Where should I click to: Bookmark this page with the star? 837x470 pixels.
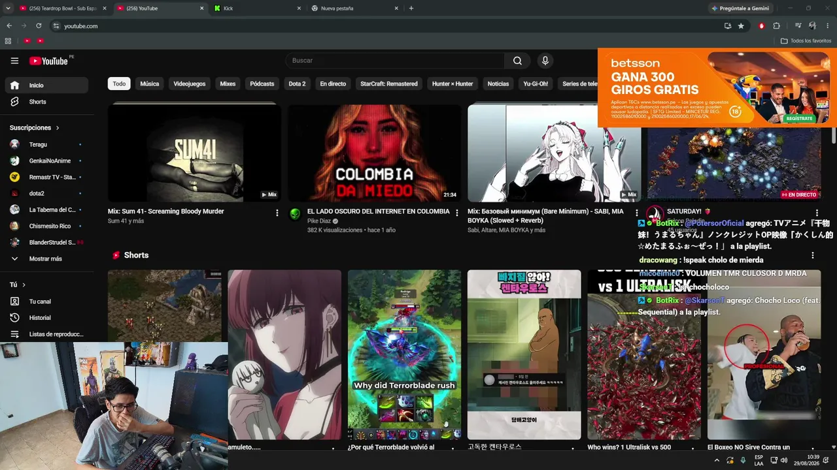741,26
